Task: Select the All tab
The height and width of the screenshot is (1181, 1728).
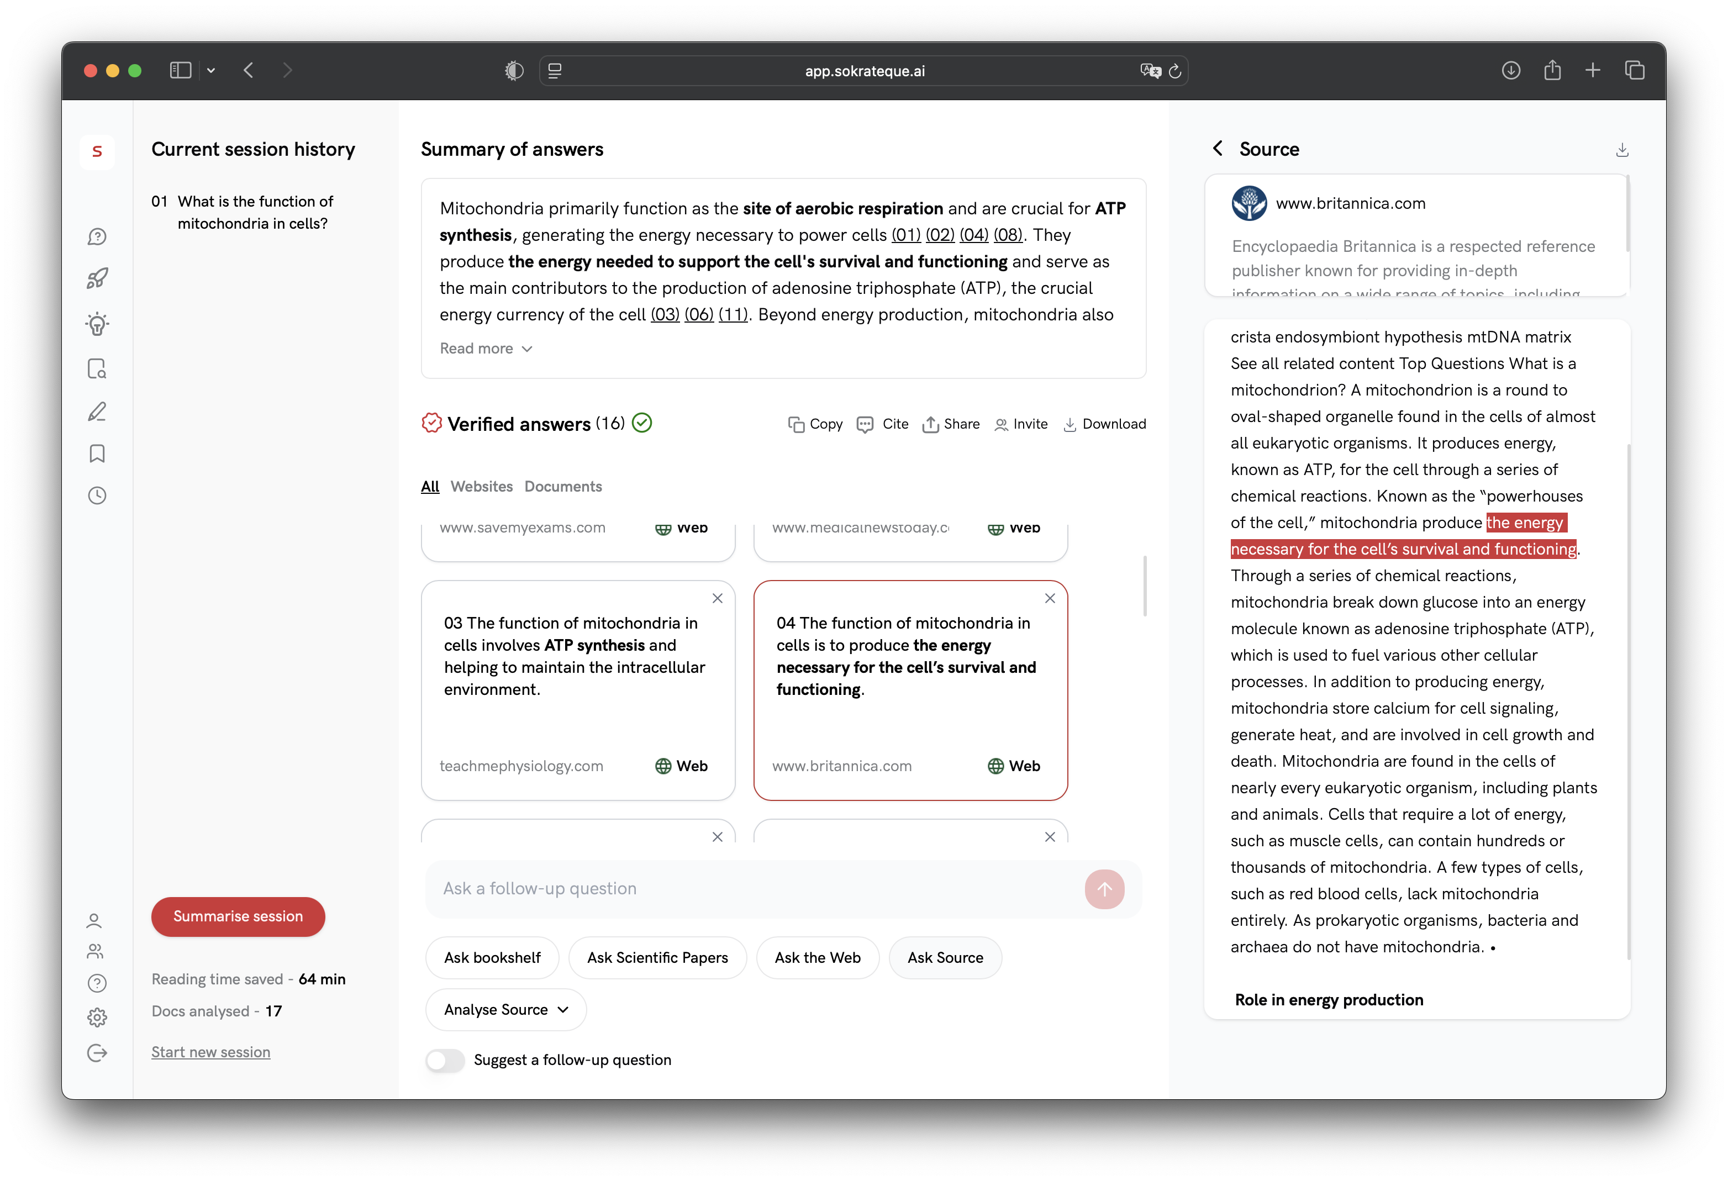Action: [430, 487]
